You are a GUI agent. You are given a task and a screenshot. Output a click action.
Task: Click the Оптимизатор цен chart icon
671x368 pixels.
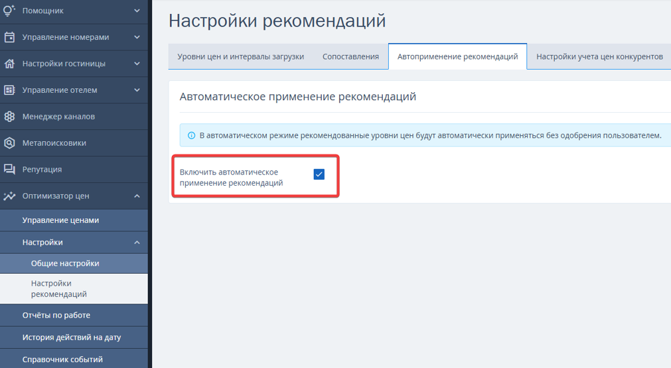pyautogui.click(x=9, y=196)
